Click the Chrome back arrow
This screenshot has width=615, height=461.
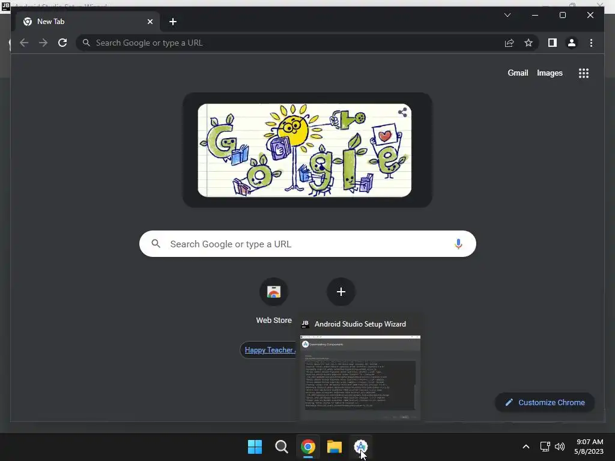(24, 43)
